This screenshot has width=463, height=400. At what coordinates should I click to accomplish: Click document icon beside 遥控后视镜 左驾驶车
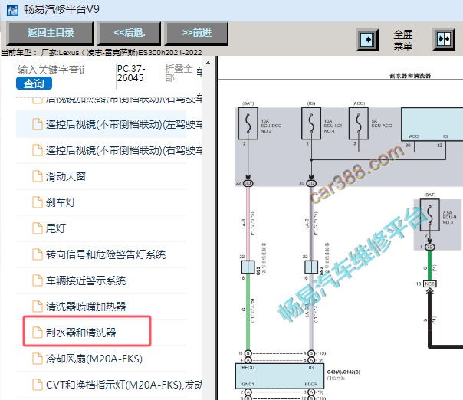pyautogui.click(x=38, y=124)
